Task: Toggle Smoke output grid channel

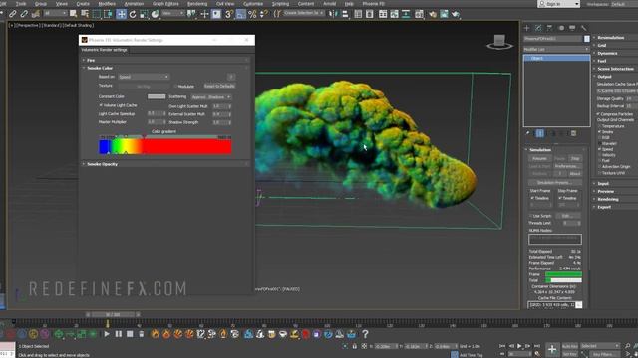Action: coord(600,132)
